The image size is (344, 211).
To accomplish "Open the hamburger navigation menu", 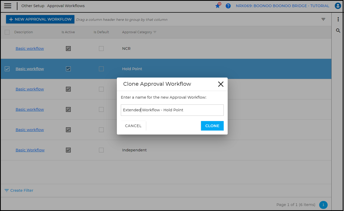I will 8,6.
